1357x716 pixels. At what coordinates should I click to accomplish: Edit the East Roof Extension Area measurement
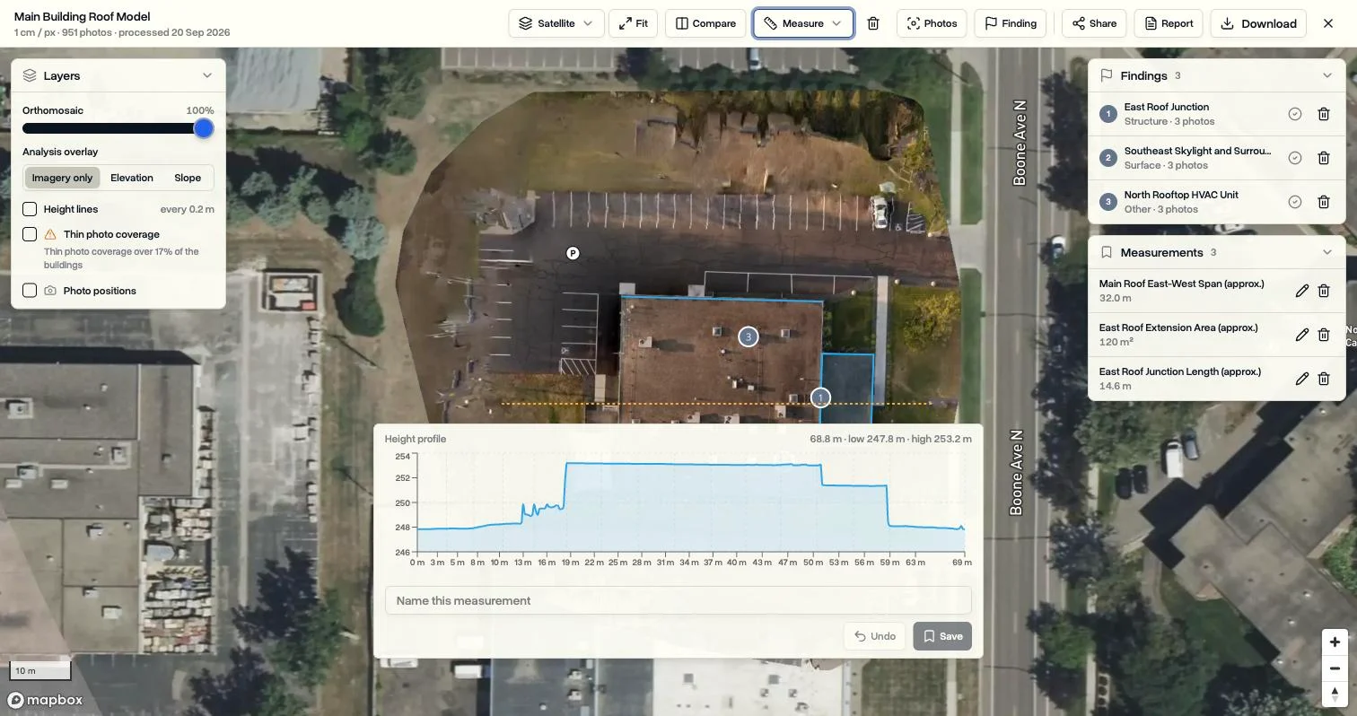[1301, 335]
